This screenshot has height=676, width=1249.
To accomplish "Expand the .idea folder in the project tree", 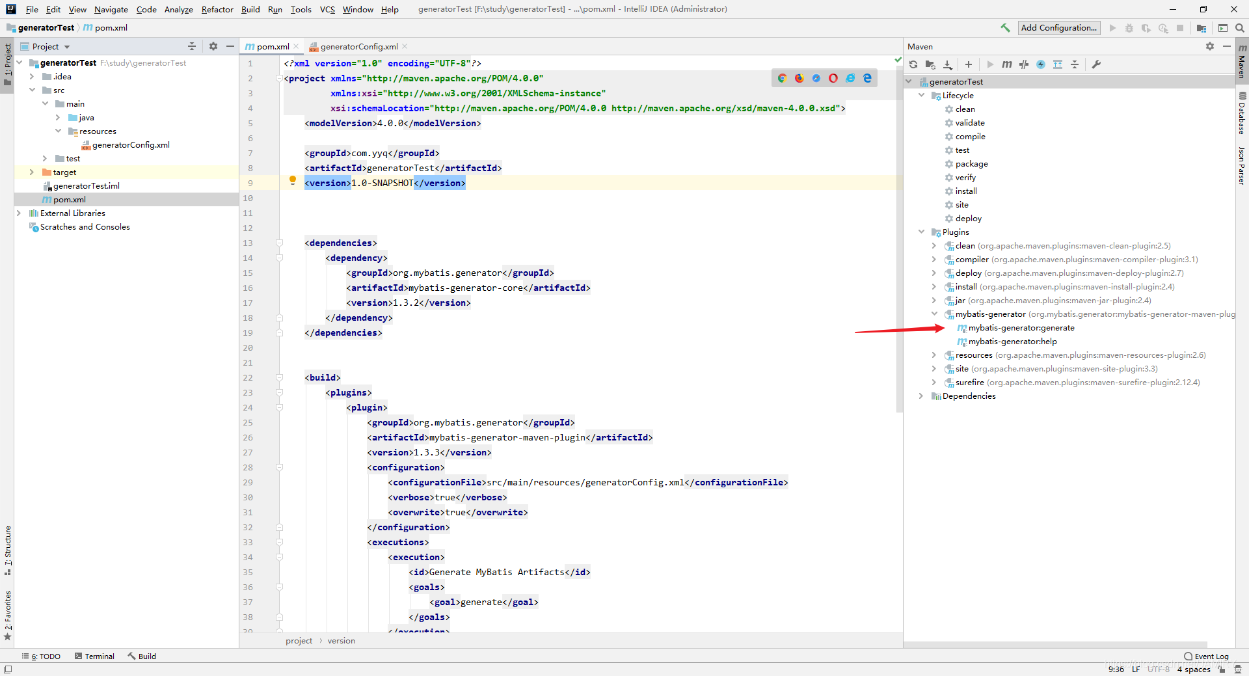I will click(31, 77).
